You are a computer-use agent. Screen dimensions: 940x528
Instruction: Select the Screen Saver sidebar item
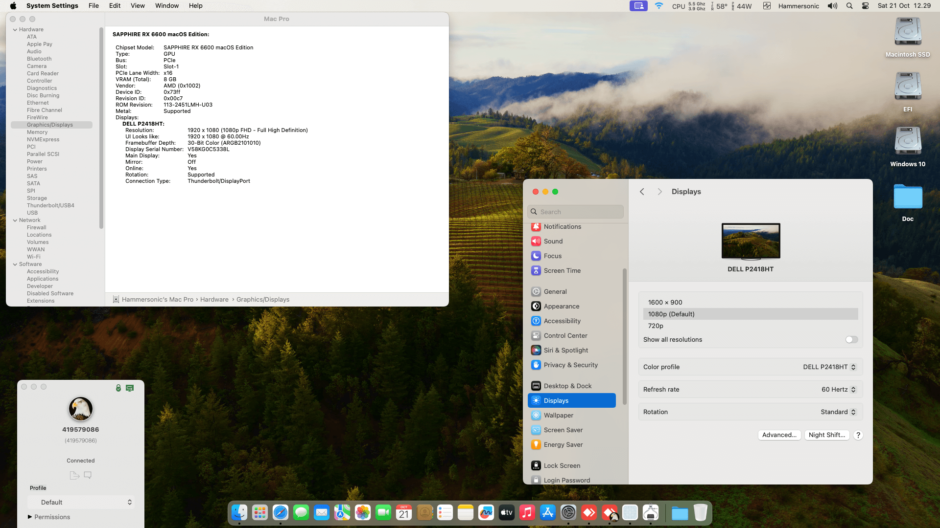(563, 430)
